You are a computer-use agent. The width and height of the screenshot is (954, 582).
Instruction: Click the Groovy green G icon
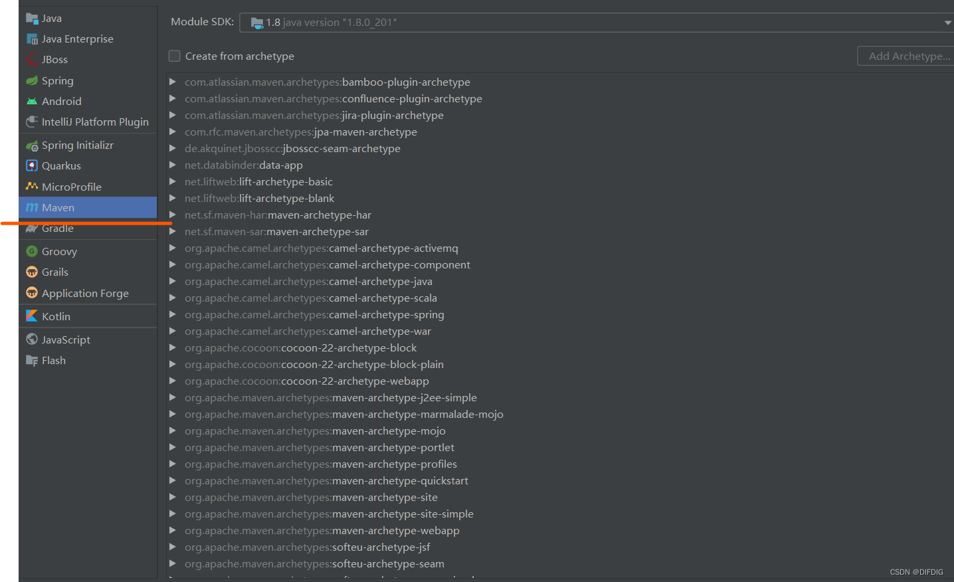point(32,251)
